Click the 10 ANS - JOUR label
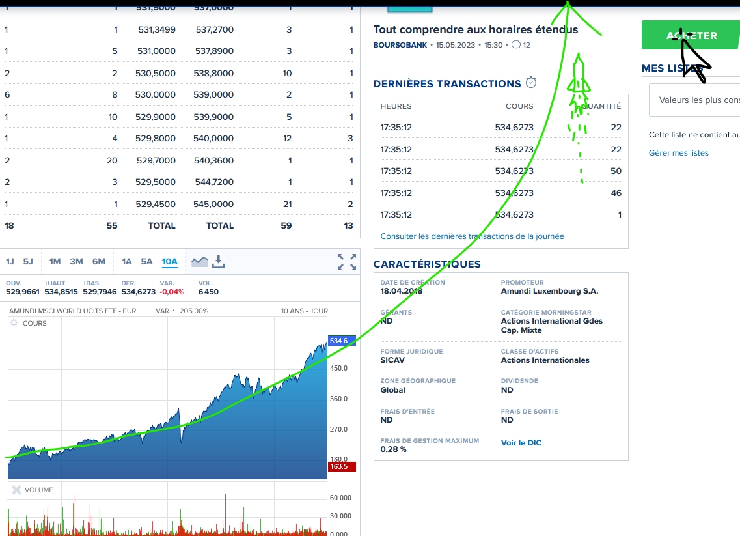Image resolution: width=740 pixels, height=536 pixels. click(305, 311)
